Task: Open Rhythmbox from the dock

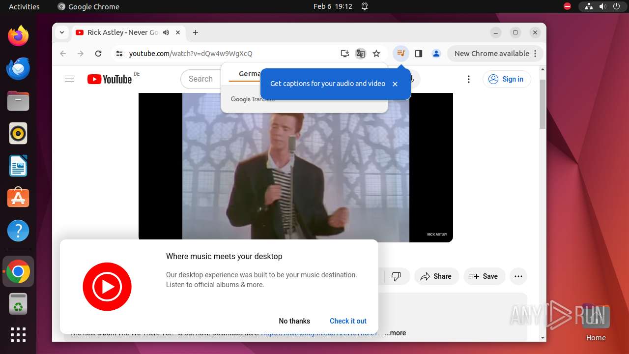Action: click(x=18, y=133)
